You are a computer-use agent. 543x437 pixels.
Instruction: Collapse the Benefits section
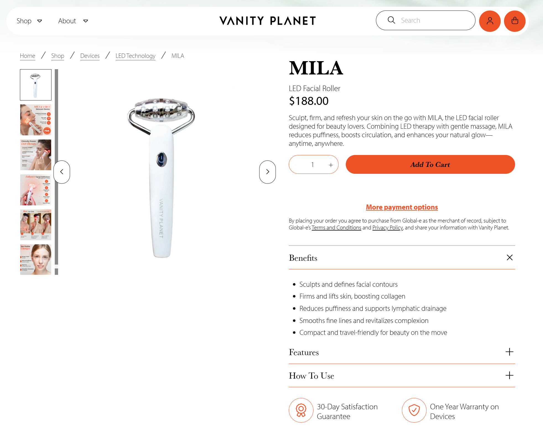(510, 258)
